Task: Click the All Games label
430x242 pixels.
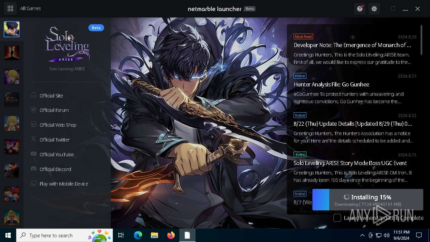Action: [x=31, y=8]
